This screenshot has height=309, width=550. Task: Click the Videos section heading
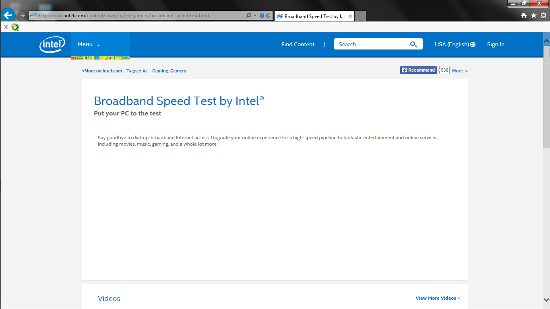[109, 299]
